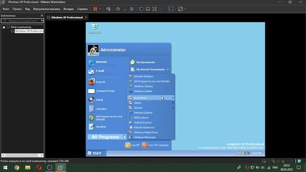Close the Windows XP Professional tab
306x172 pixels.
86,17
